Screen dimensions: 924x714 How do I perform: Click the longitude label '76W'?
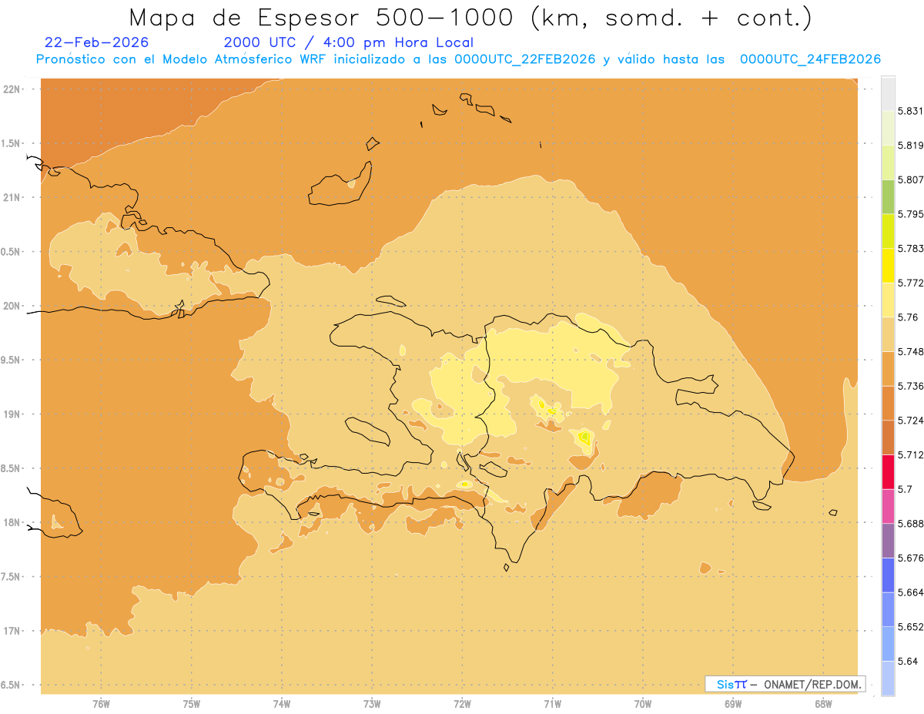[101, 703]
